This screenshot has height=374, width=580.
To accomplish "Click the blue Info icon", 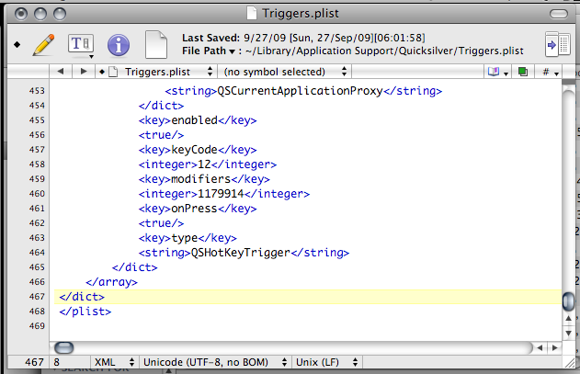I will click(119, 44).
